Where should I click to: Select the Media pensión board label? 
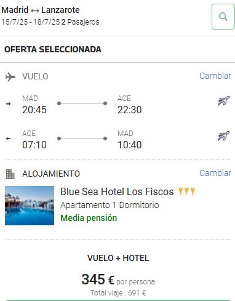(x=89, y=218)
